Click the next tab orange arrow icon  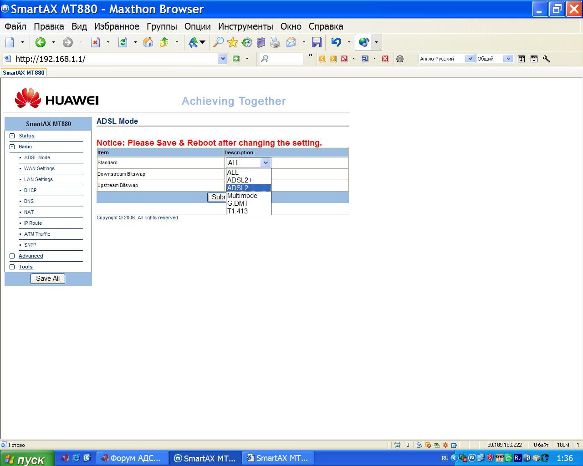click(333, 59)
